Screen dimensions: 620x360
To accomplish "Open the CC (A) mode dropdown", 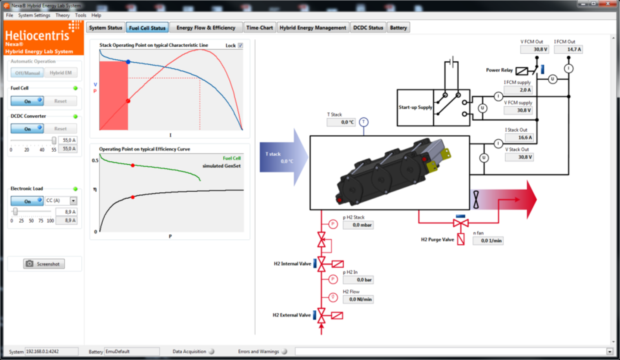I will [x=73, y=201].
